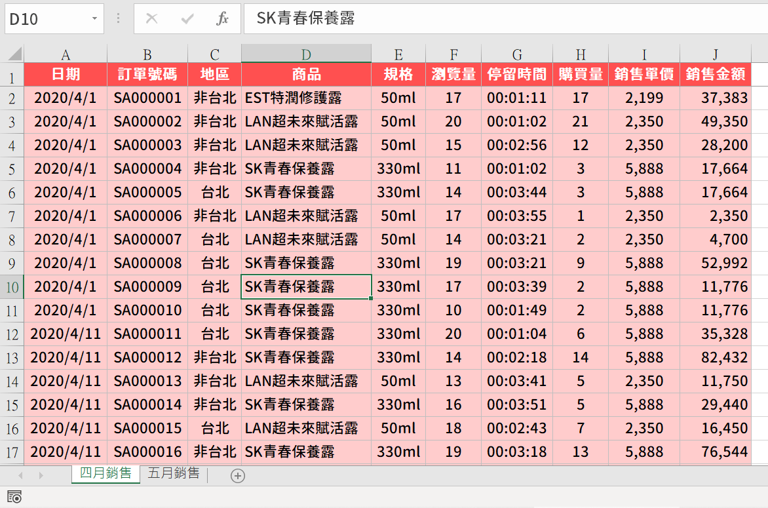Click header cell 停留時間
The width and height of the screenshot is (768, 508).
[x=517, y=75]
